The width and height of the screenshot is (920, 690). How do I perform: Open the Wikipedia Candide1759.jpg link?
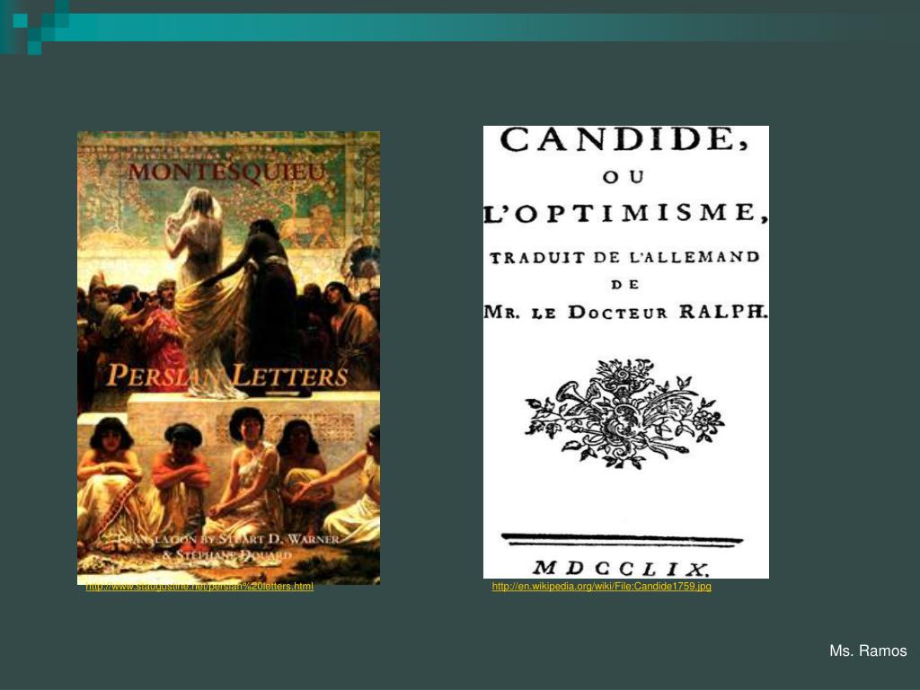pyautogui.click(x=601, y=586)
